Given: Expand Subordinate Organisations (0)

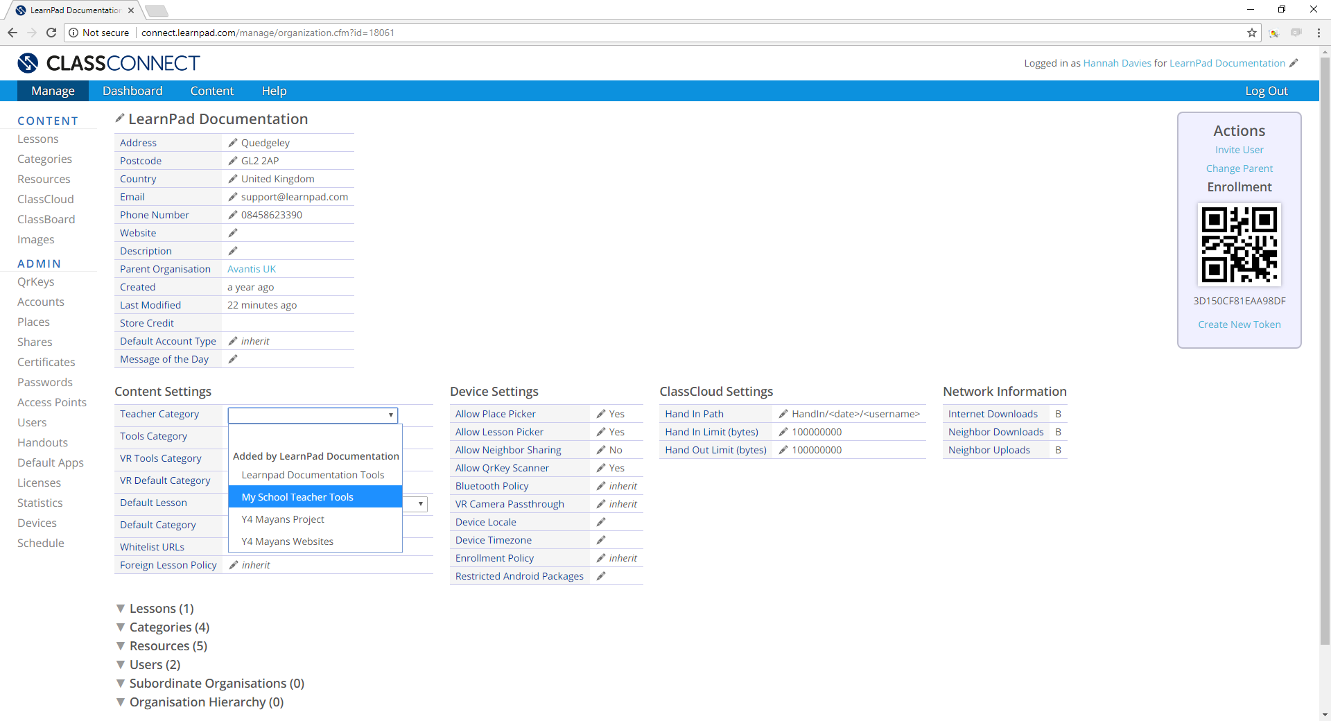Looking at the screenshot, I should pyautogui.click(x=210, y=684).
